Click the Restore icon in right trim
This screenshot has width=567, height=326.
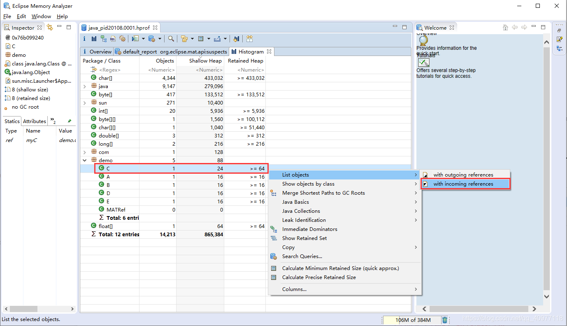pyautogui.click(x=560, y=30)
